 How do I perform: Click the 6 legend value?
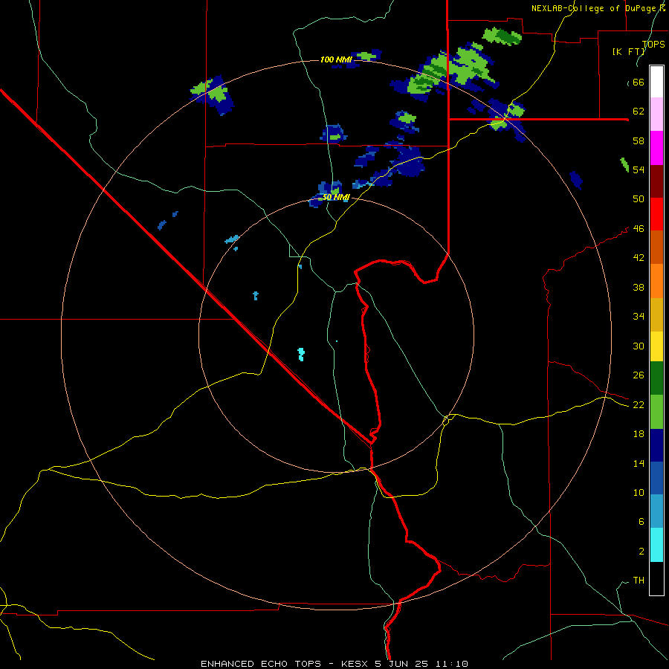(x=641, y=521)
